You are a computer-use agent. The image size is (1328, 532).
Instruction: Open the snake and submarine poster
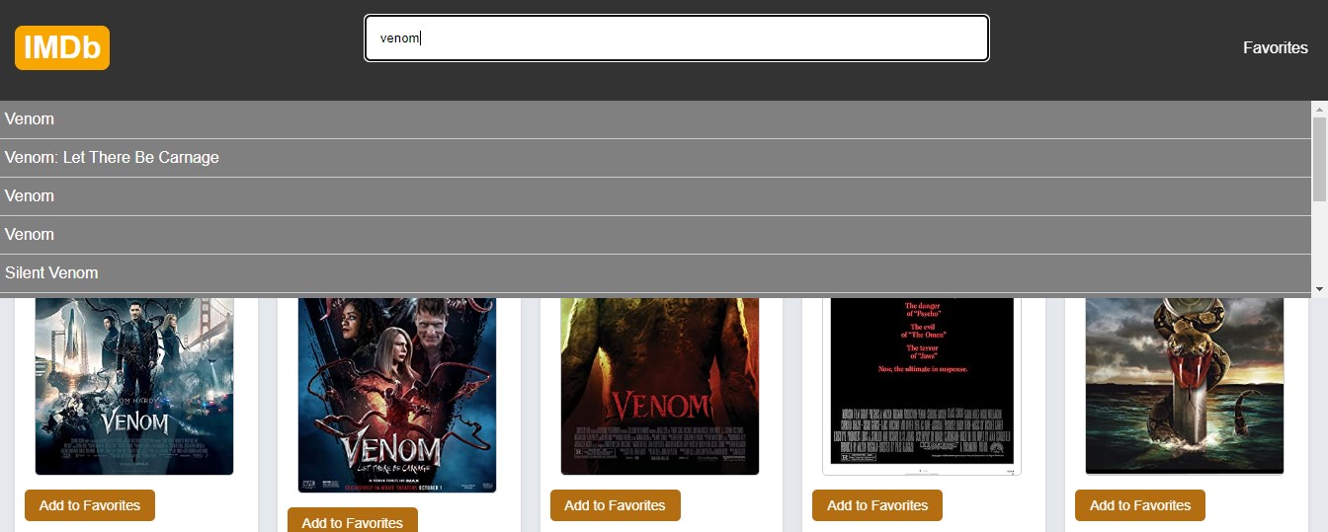pyautogui.click(x=1185, y=386)
